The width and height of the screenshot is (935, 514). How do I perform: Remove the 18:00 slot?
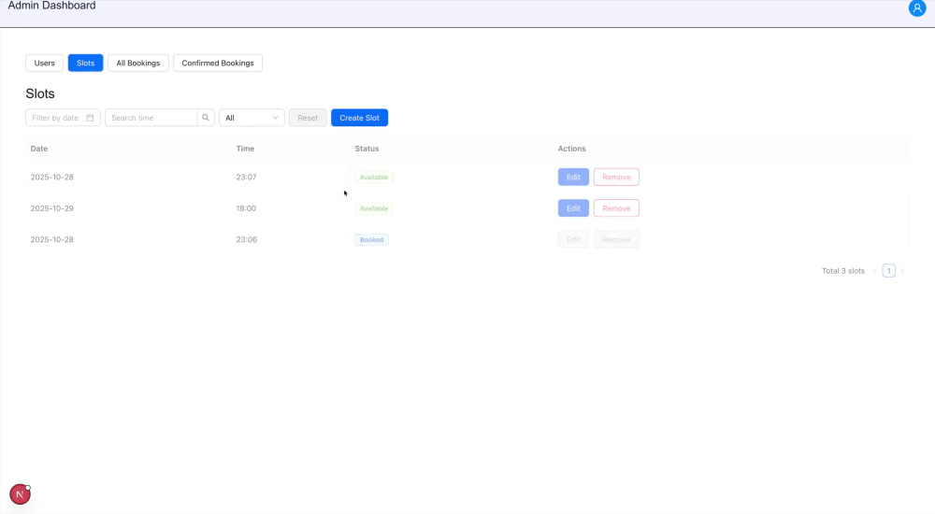pyautogui.click(x=616, y=208)
